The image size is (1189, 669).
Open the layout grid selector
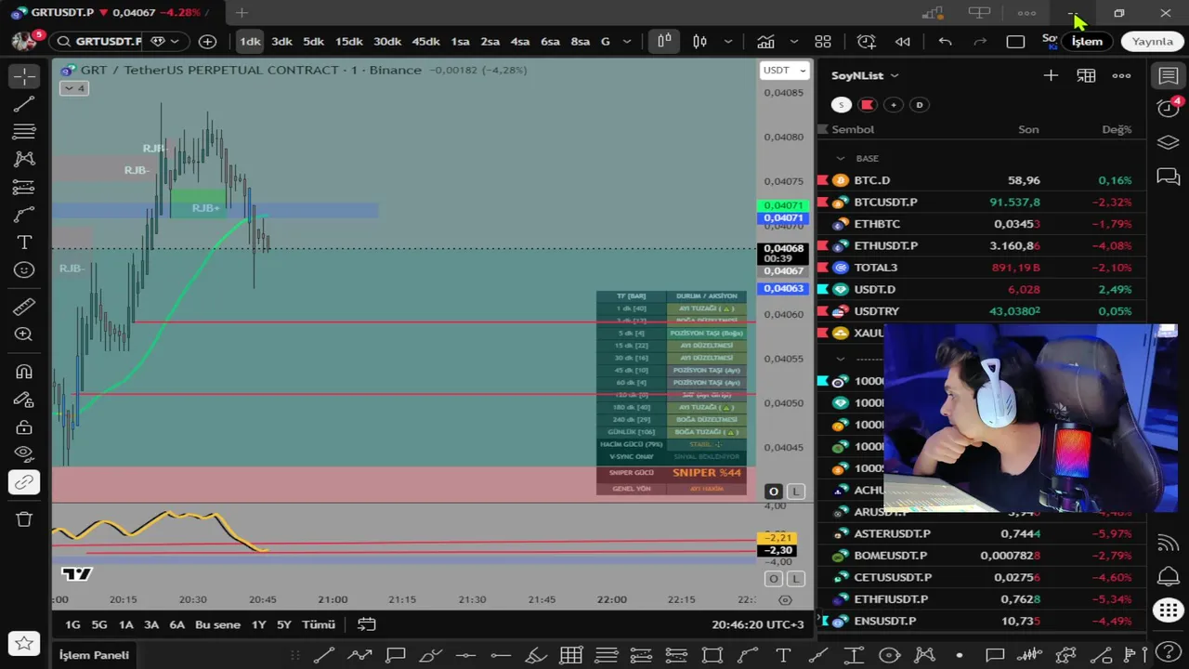[823, 41]
